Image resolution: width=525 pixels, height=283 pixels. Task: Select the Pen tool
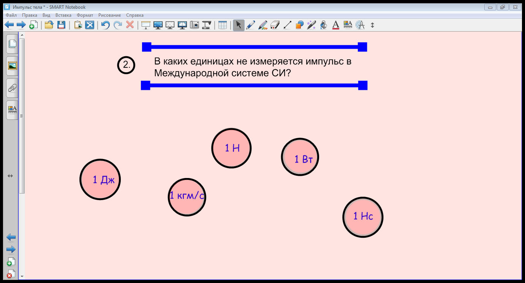click(x=251, y=25)
